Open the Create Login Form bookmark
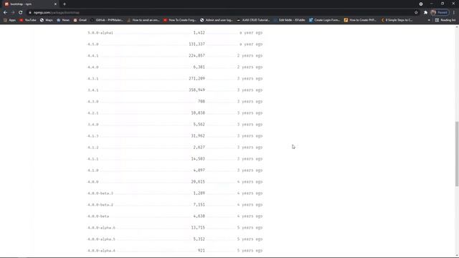The width and height of the screenshot is (459, 258). 325,20
